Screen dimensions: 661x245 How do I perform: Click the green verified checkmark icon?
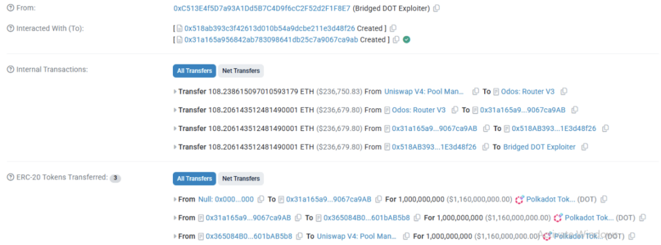[407, 39]
